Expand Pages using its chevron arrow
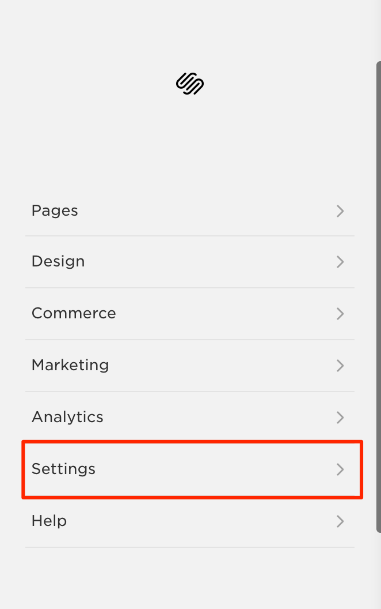 [340, 211]
